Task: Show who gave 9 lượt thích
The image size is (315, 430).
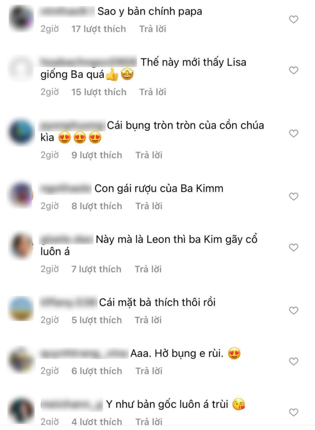Action: (97, 155)
